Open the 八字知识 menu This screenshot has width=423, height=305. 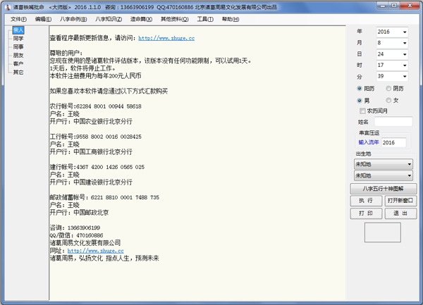109,19
